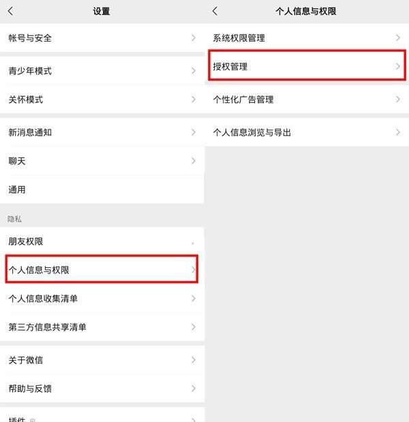Select 通用 settings entry
Image resolution: width=409 pixels, height=422 pixels.
[102, 190]
